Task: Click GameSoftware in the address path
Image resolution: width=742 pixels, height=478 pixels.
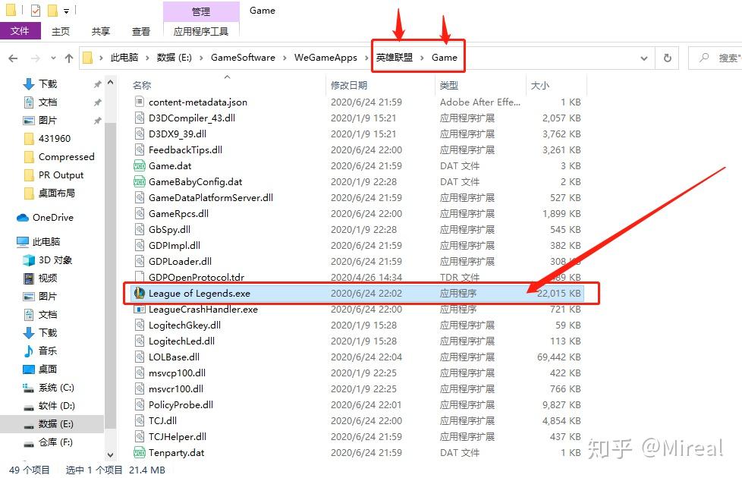Action: [x=243, y=58]
